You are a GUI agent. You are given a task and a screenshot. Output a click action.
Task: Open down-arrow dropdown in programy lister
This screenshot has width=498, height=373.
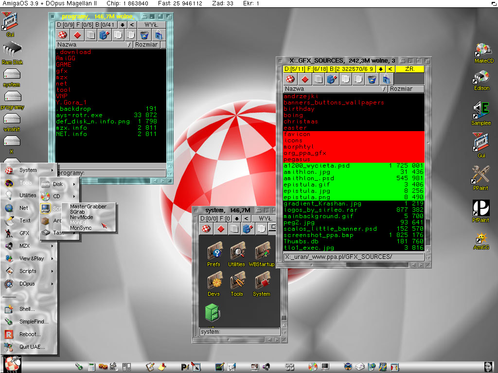point(122,24)
